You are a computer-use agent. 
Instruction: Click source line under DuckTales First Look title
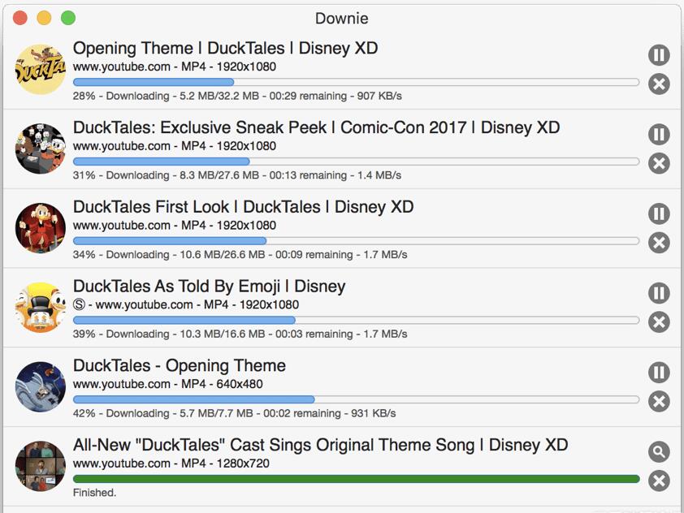tap(175, 226)
